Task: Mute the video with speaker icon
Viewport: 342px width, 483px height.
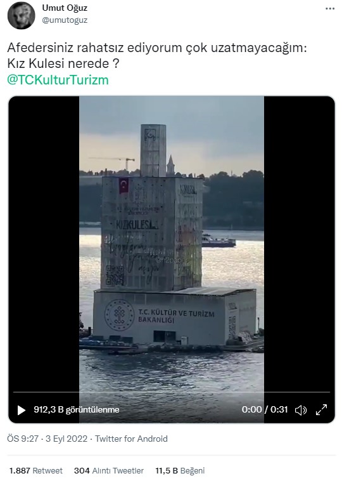Action: tap(301, 410)
